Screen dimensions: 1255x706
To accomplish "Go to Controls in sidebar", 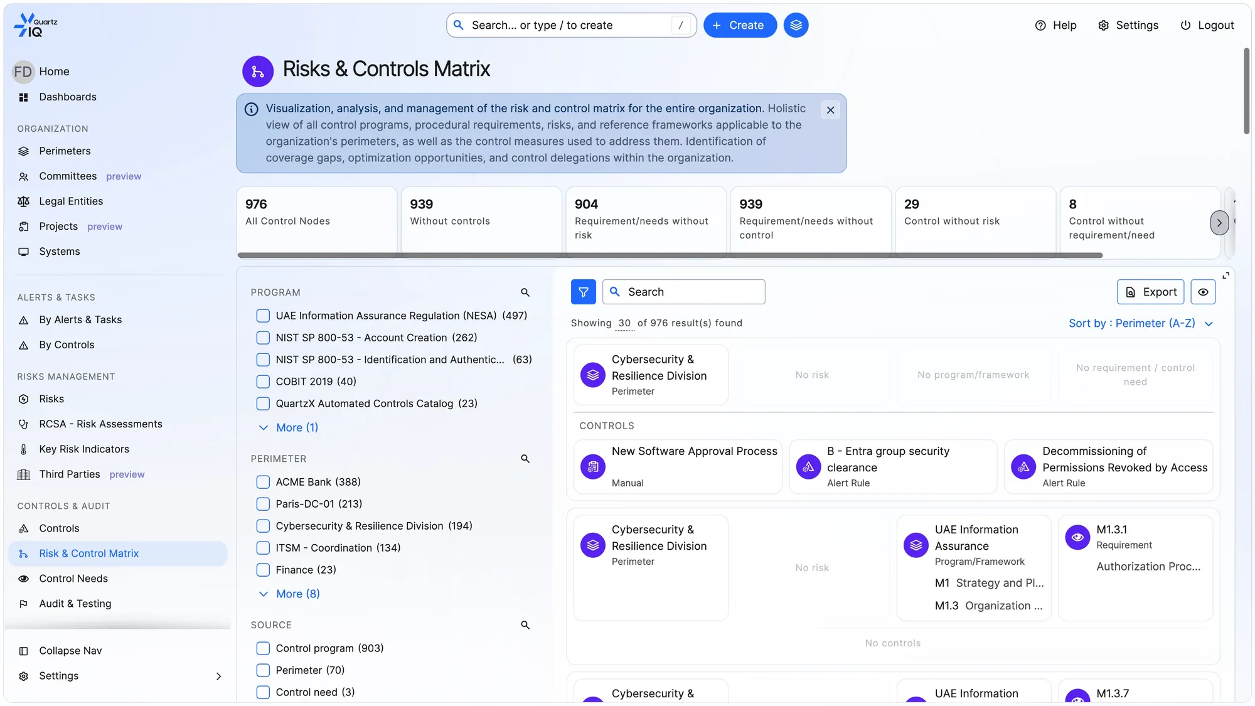I will [x=59, y=528].
